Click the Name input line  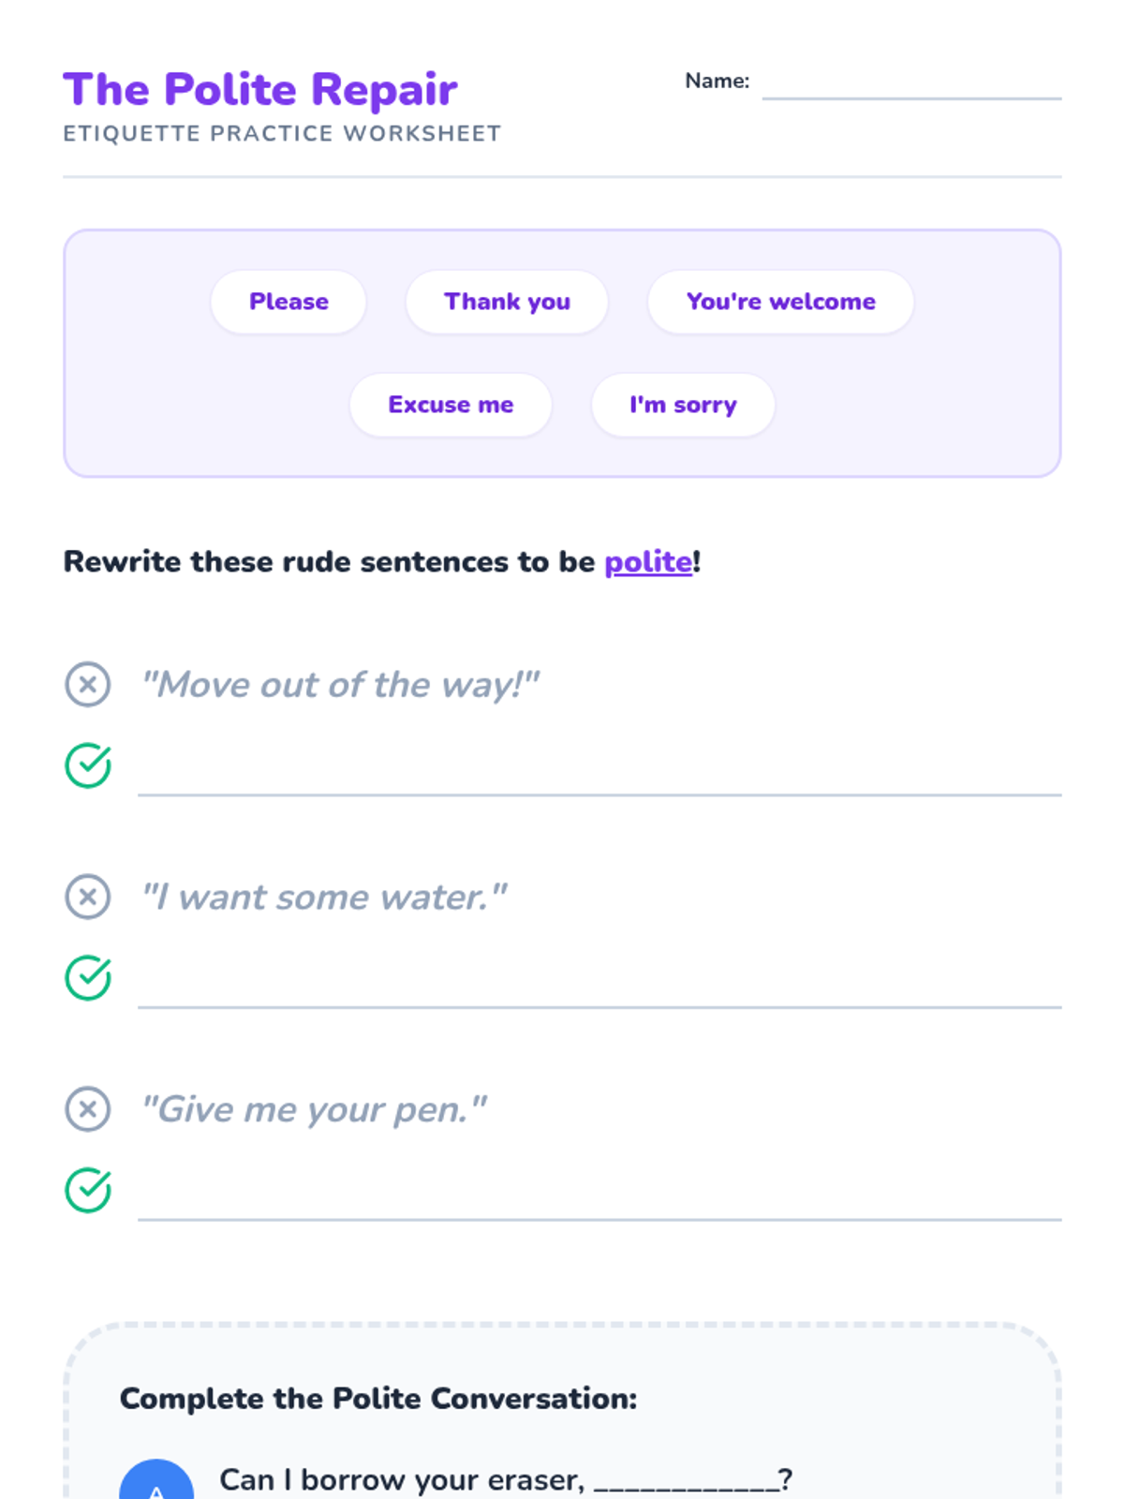click(911, 84)
